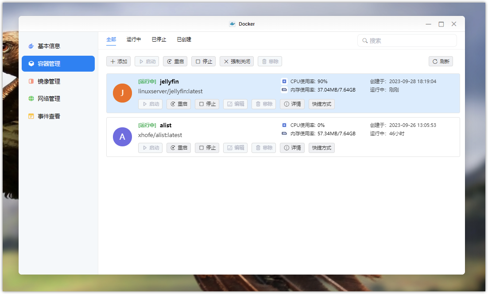Viewport: 488px width, 294px height.
Task: Click the memory icon in alist row
Action: pos(284,134)
